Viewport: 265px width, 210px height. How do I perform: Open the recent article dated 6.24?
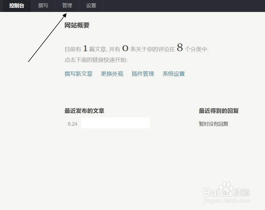(x=115, y=123)
